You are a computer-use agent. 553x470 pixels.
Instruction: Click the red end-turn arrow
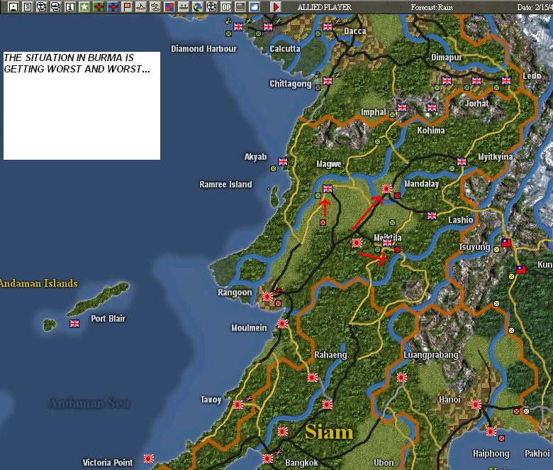[276, 6]
